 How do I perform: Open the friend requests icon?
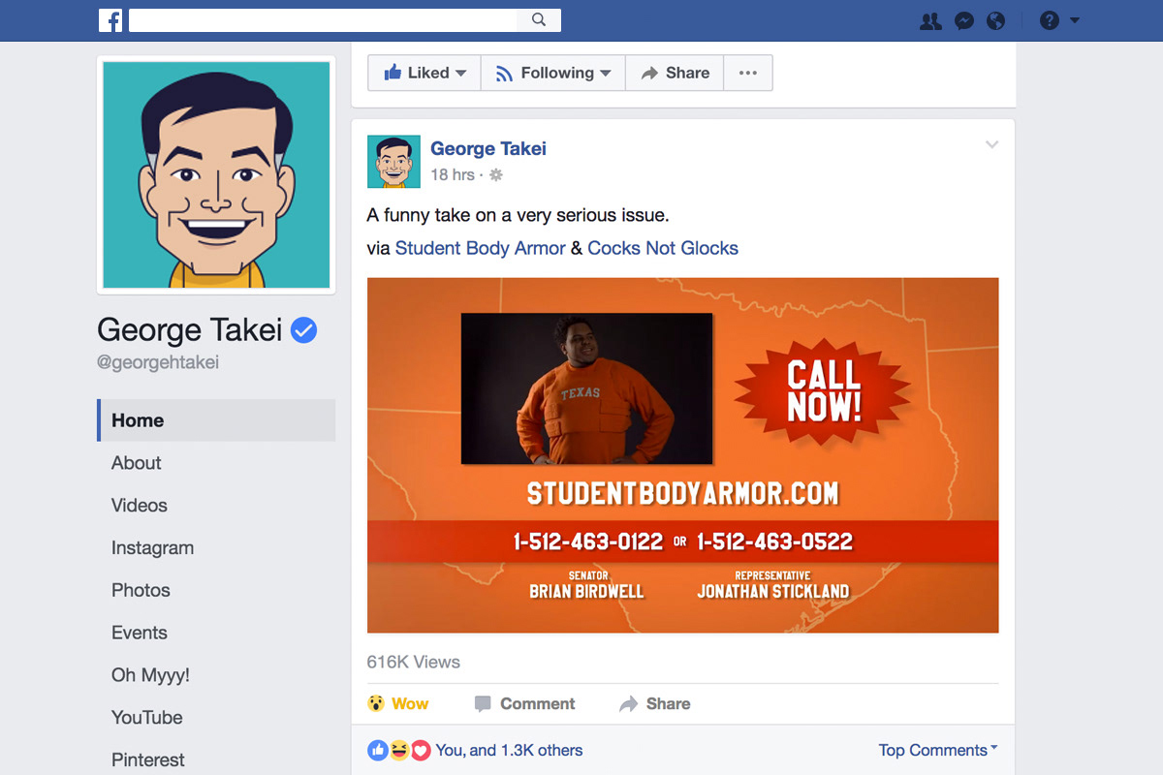tap(930, 20)
